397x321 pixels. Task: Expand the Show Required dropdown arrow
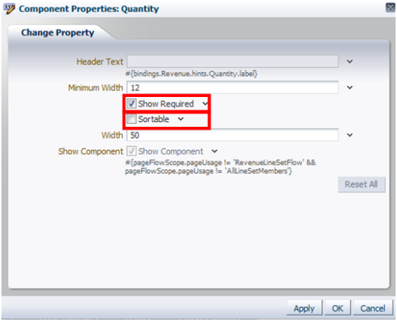(x=205, y=103)
